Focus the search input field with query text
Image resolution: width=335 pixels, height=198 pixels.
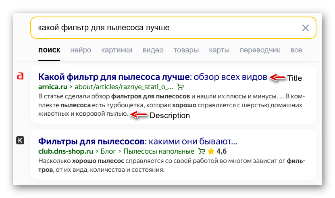[x=161, y=27]
